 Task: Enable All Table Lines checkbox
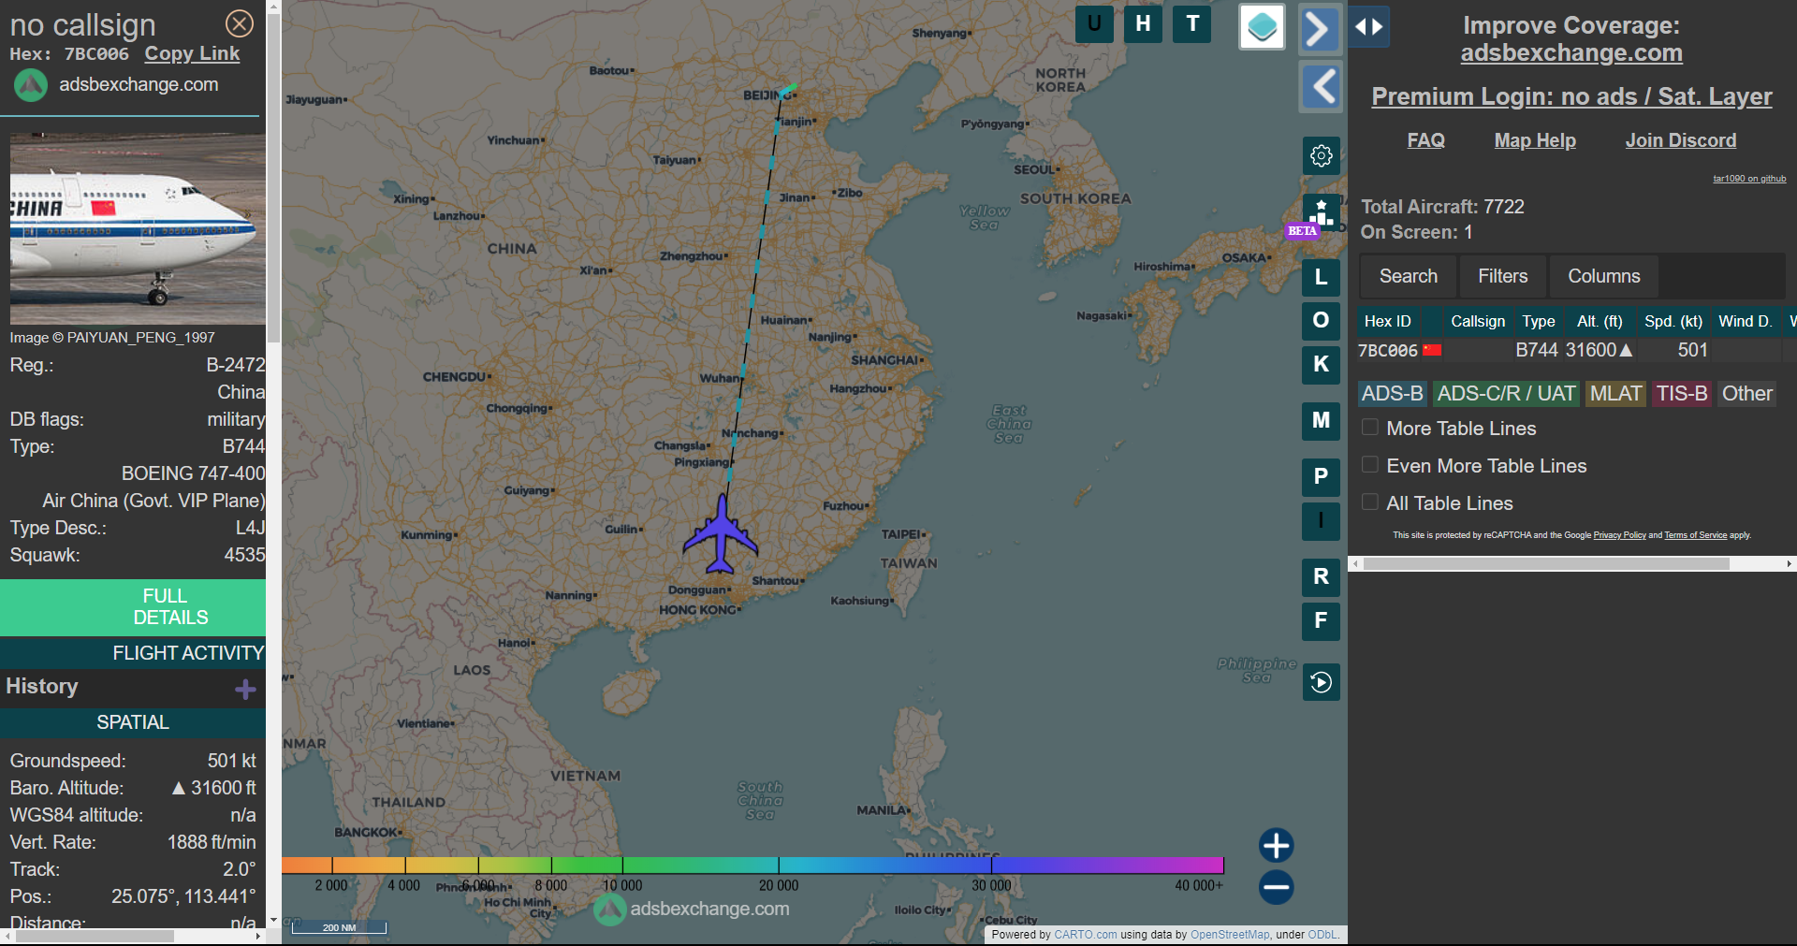[x=1370, y=502]
